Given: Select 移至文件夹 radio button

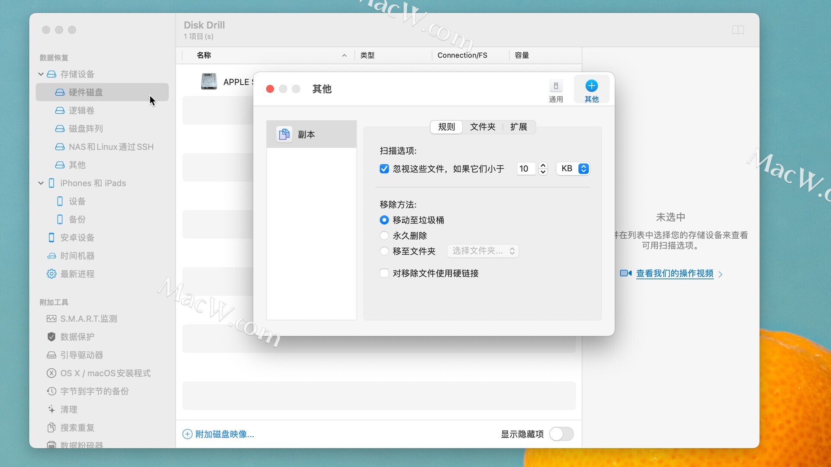Looking at the screenshot, I should [384, 251].
